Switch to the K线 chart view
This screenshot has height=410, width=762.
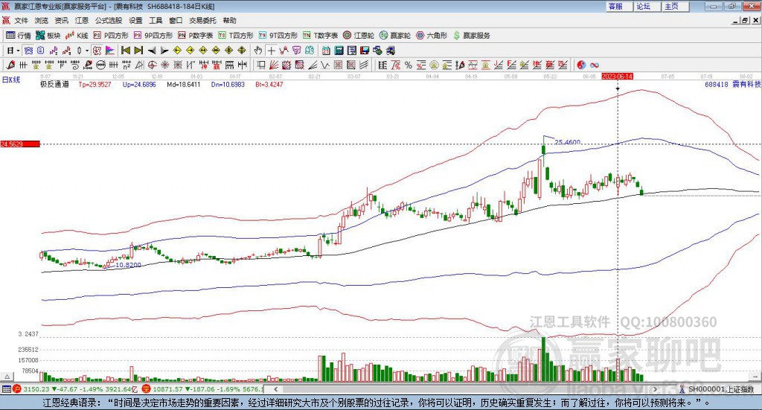tap(77, 36)
